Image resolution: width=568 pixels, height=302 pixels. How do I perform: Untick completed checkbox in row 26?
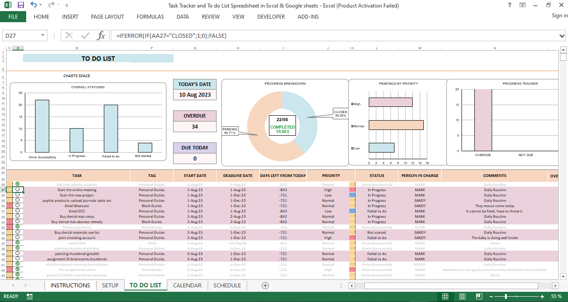17,184
